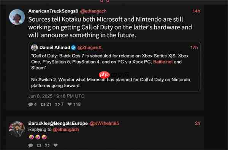Open AmericanTruckSongs9 profile avatar

point(17,17)
